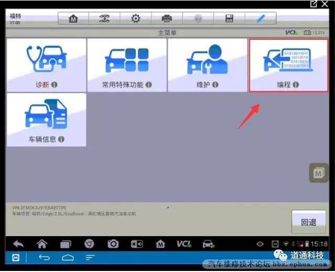335x272 pixels.
Task: Tap Android back arrow in navigation bar
Action: [19, 244]
